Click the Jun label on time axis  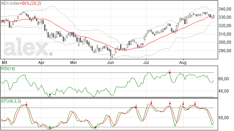click(111, 62)
